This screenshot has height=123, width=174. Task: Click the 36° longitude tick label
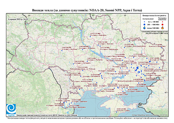pos(125,15)
